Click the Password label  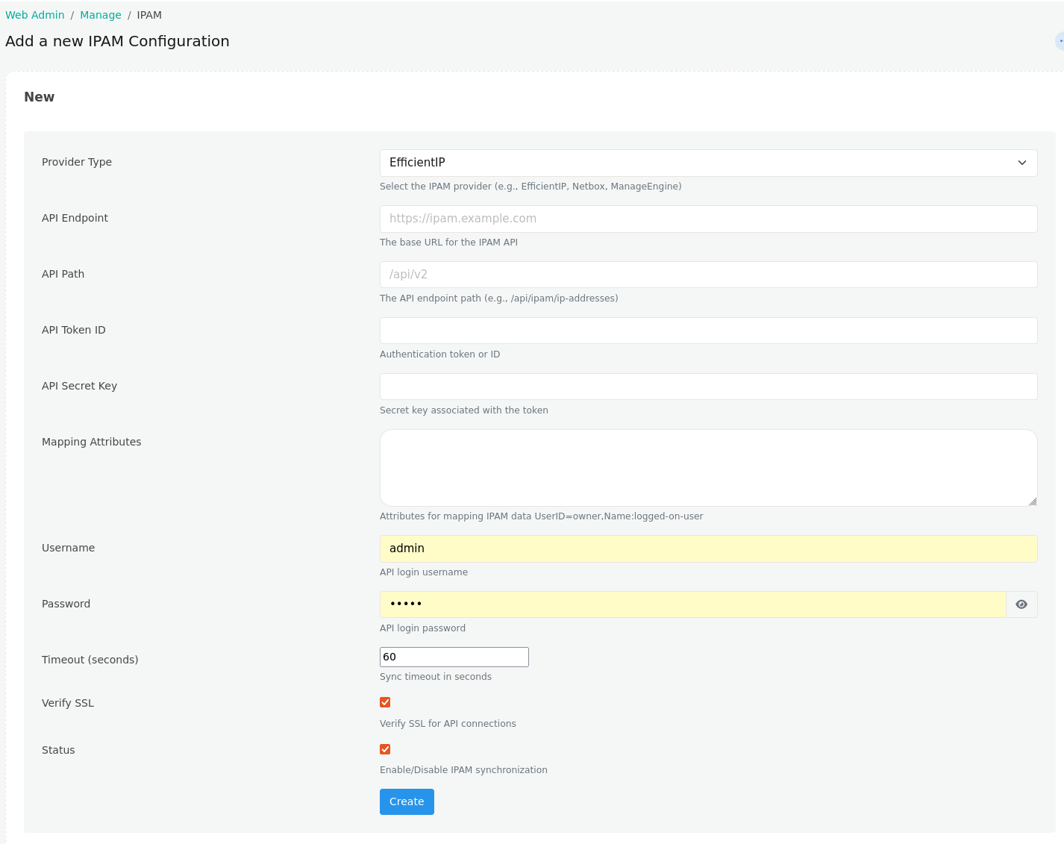[x=66, y=604]
